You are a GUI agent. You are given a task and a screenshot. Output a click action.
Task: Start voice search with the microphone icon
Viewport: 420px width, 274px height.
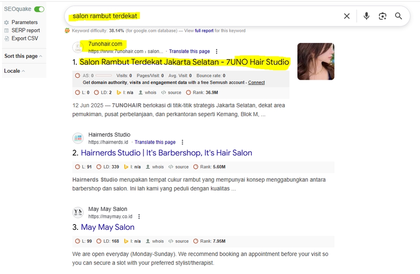click(366, 16)
